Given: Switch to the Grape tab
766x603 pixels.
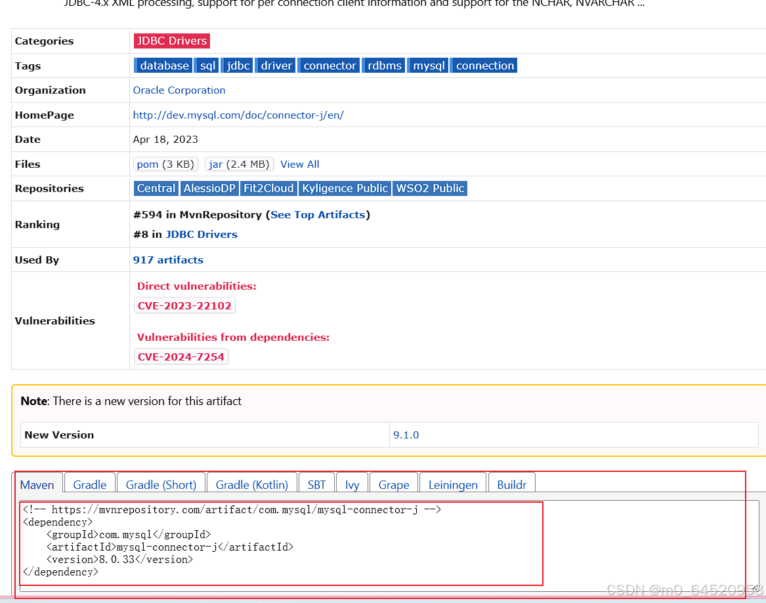Looking at the screenshot, I should tap(394, 485).
